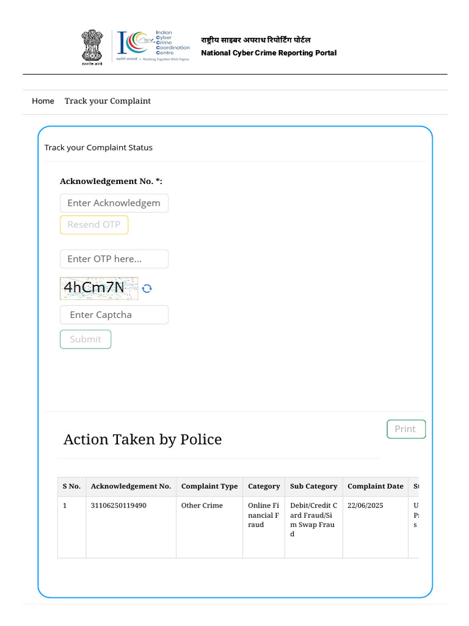The height and width of the screenshot is (626, 469).
Task: Click the Submit button
Action: click(85, 339)
